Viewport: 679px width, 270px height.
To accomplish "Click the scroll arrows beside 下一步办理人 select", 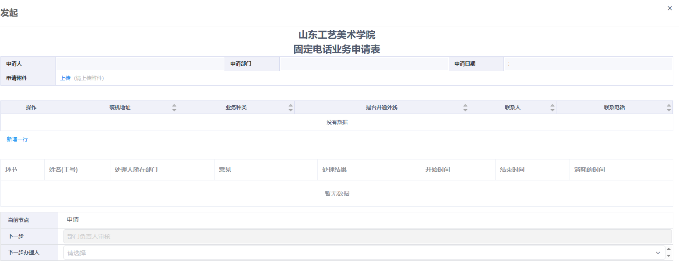I will (x=668, y=253).
